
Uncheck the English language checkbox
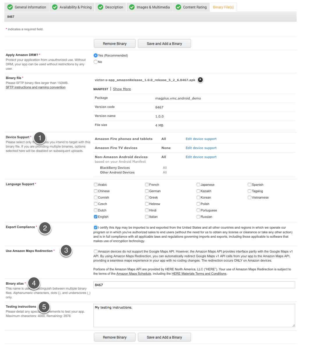tap(96, 217)
